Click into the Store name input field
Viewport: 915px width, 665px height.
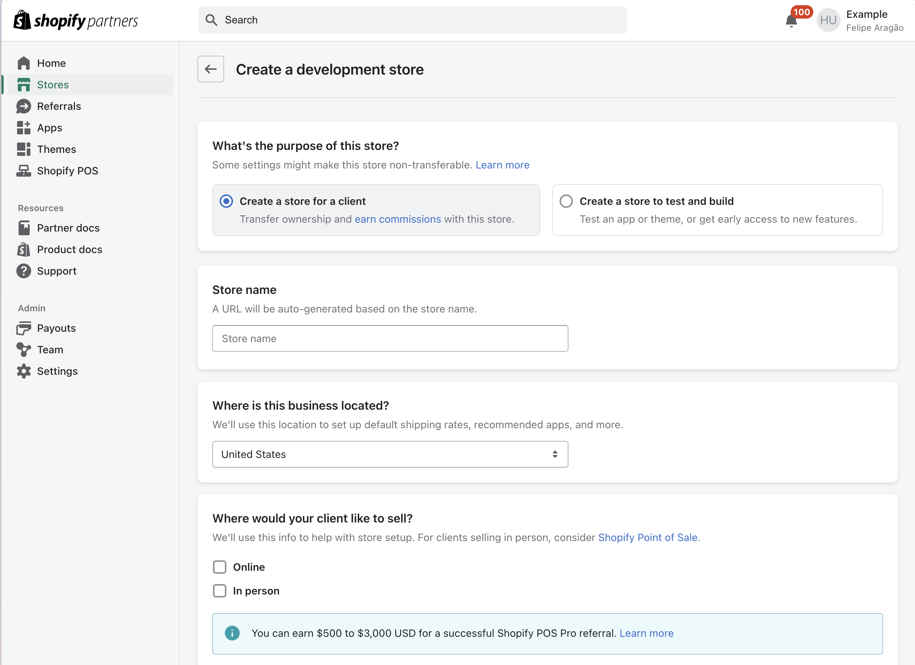click(390, 338)
